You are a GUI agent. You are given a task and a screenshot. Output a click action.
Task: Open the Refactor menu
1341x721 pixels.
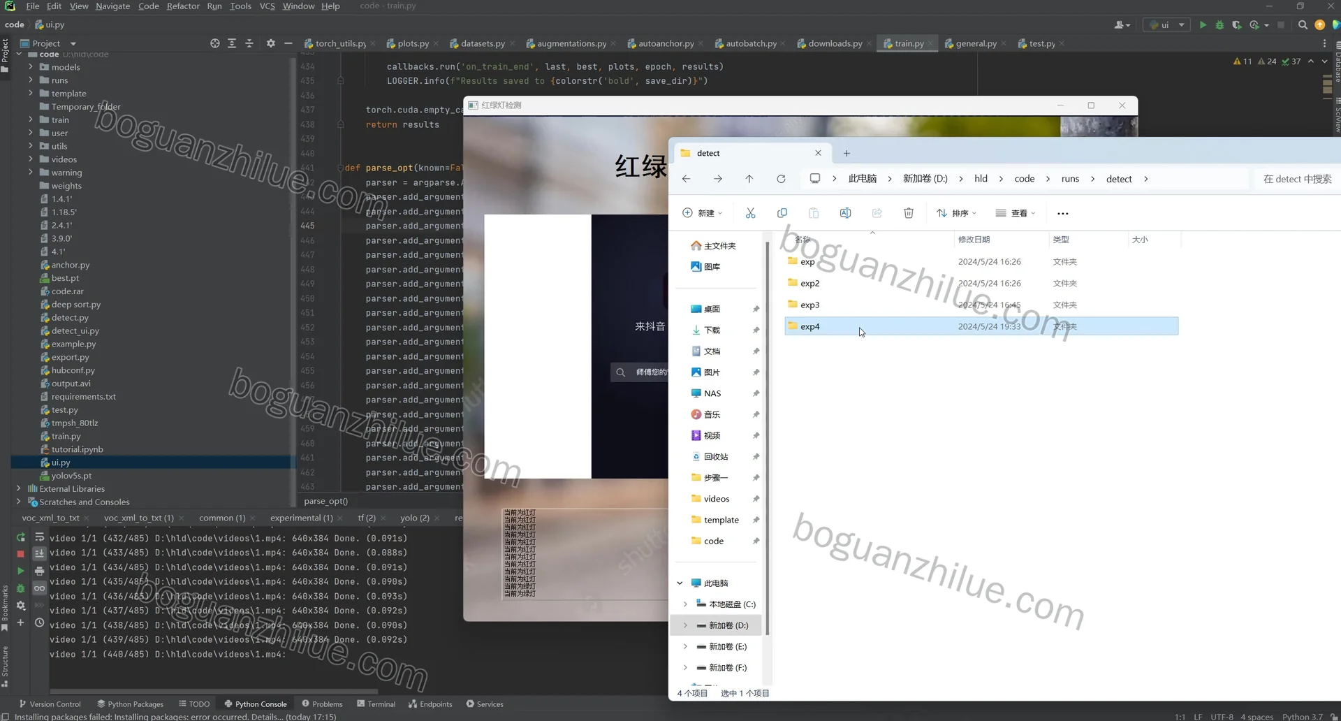[183, 6]
